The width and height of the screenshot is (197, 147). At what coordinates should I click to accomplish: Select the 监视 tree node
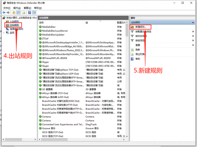point(12,33)
